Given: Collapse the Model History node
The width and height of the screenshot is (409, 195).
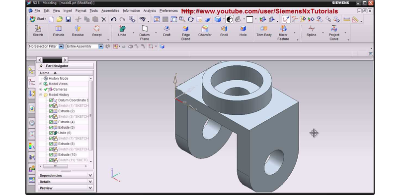Looking at the screenshot, I should pyautogui.click(x=41, y=95).
